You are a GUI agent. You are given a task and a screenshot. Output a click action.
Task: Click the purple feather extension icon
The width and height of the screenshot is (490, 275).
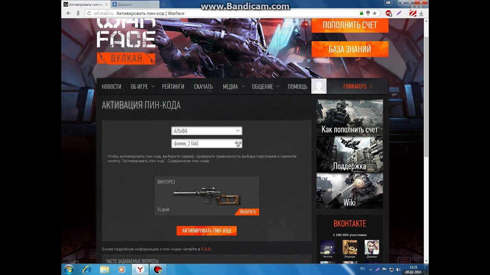[399, 13]
